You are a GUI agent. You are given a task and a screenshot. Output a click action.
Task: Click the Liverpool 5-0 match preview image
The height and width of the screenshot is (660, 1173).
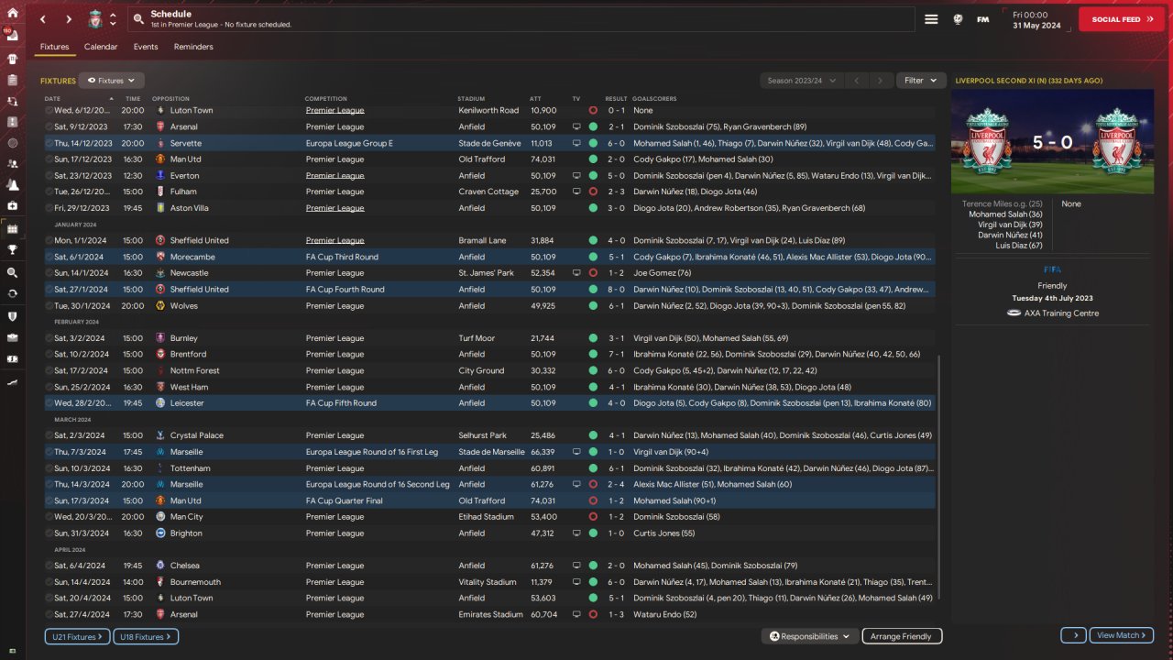tap(1052, 141)
